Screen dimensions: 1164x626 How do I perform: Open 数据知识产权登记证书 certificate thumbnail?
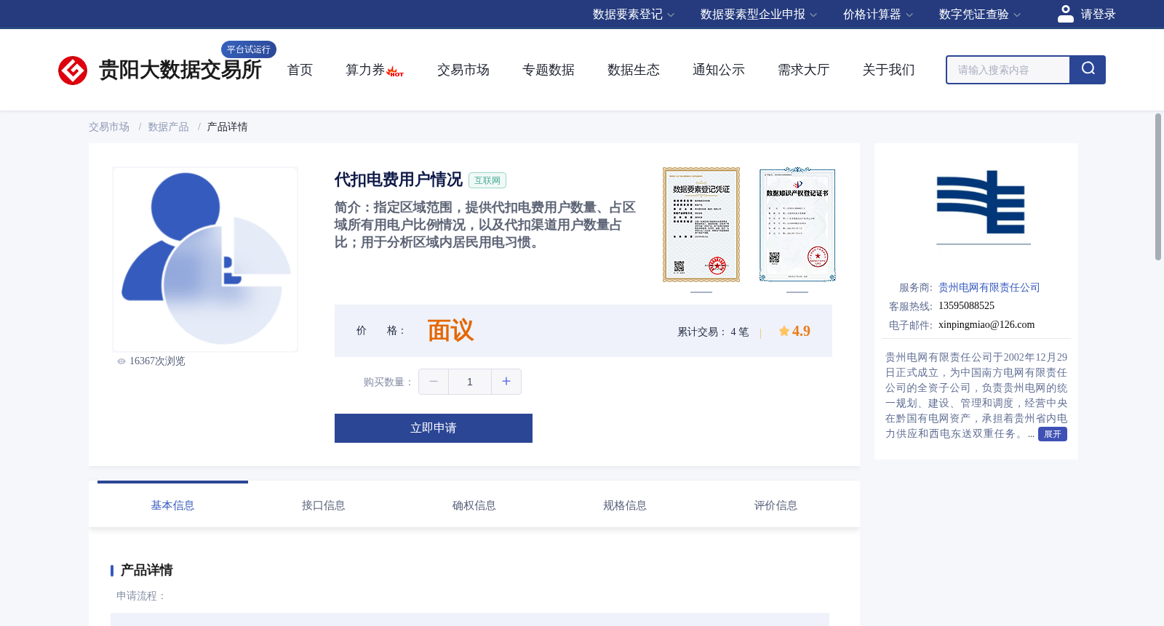click(x=797, y=225)
